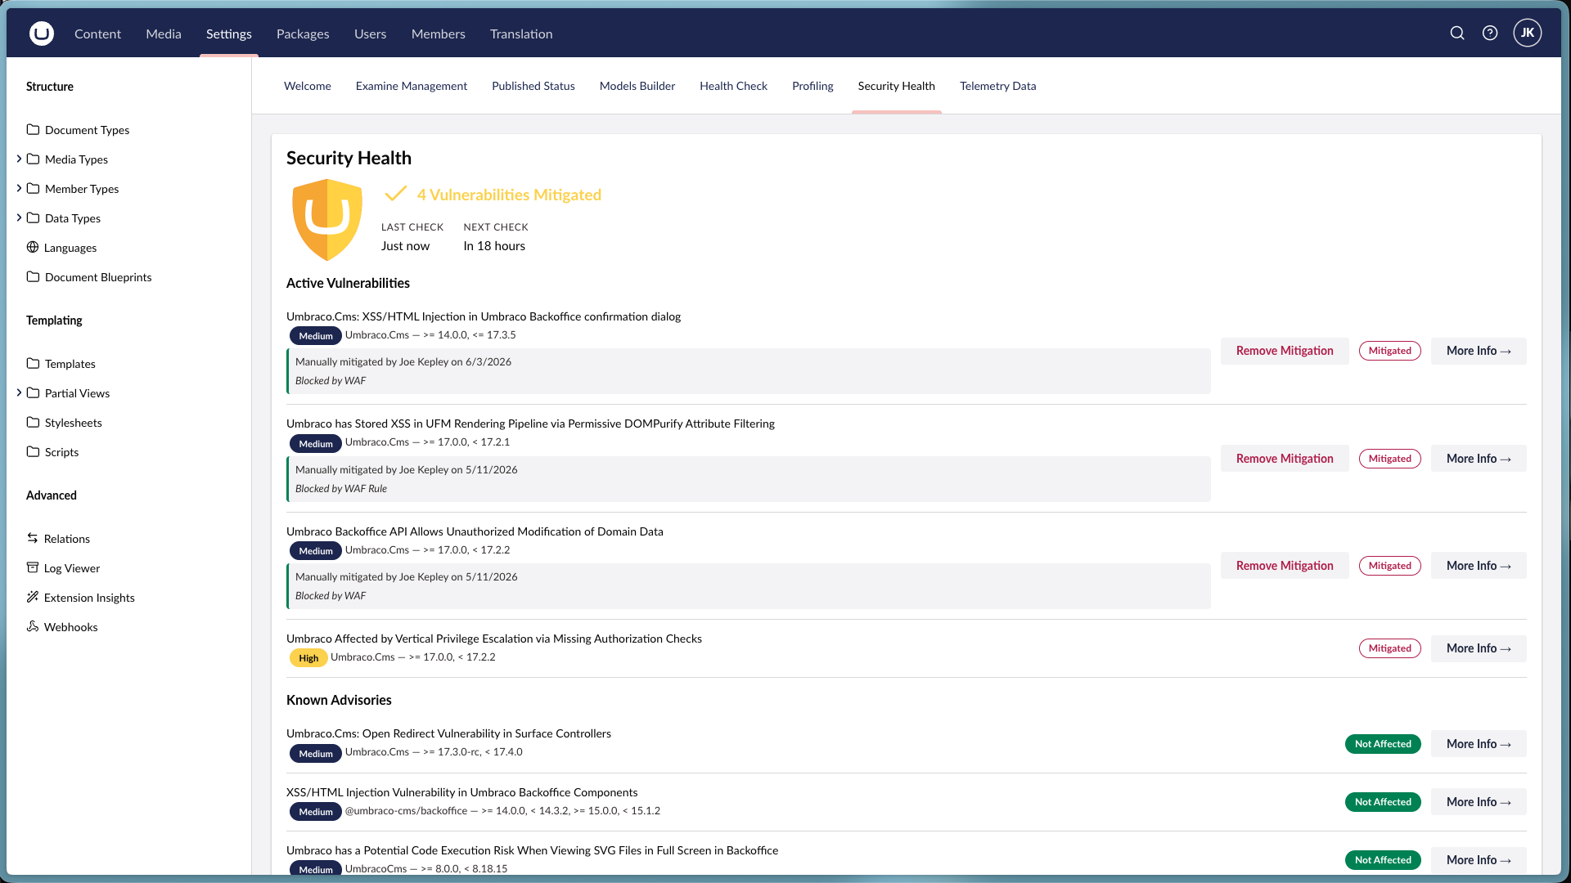This screenshot has width=1571, height=883.
Task: Open Document Types in the settings tree
Action: [87, 130]
